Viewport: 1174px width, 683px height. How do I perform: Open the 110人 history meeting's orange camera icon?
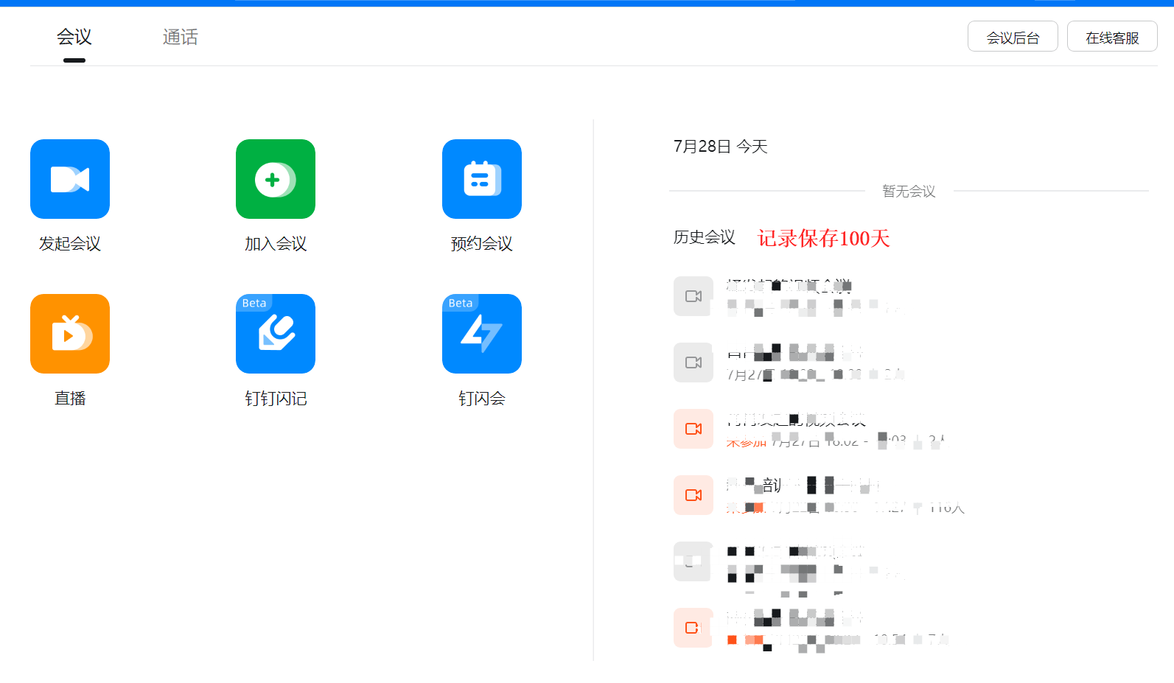693,495
